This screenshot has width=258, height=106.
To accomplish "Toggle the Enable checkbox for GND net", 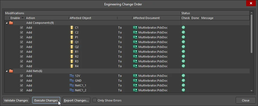I will [21, 81].
